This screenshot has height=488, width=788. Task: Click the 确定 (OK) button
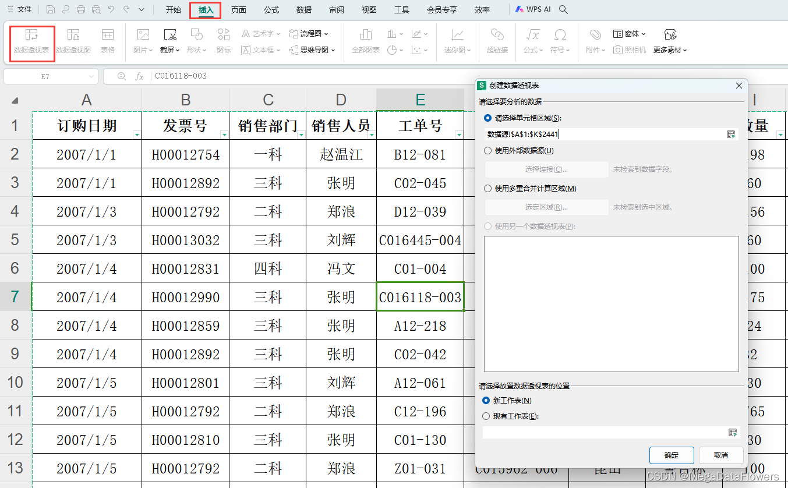tap(672, 455)
